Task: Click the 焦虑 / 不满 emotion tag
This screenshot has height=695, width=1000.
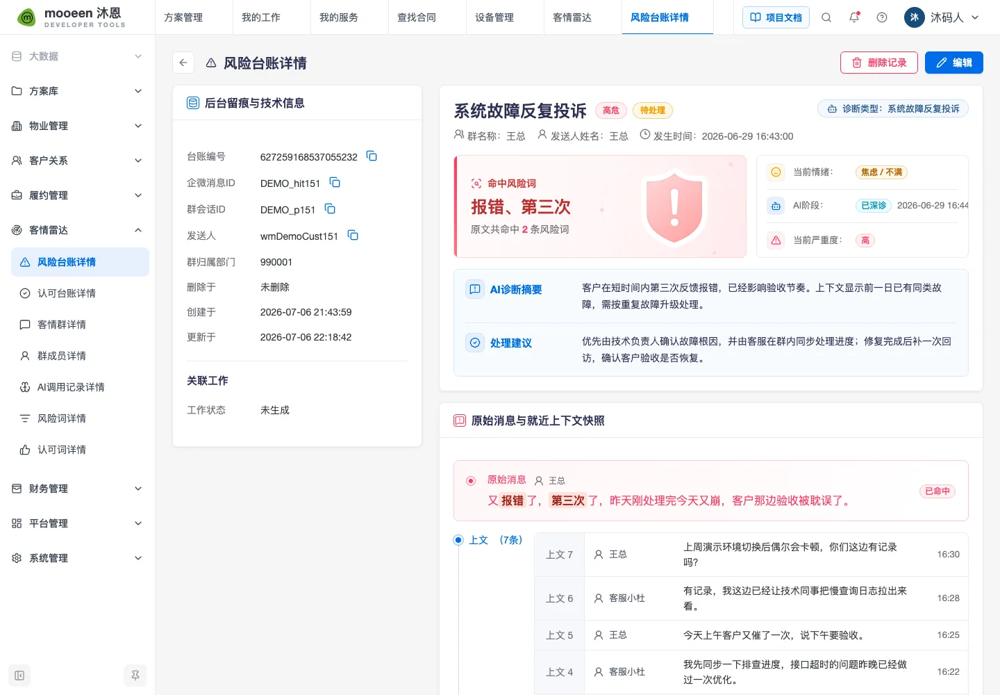Action: 881,172
